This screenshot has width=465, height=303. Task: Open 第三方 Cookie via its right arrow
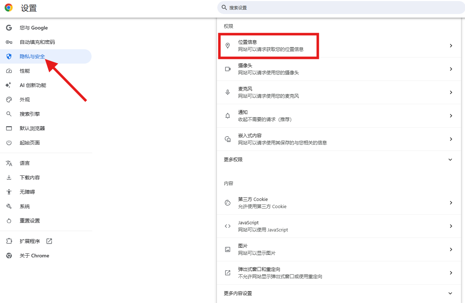[x=451, y=203]
